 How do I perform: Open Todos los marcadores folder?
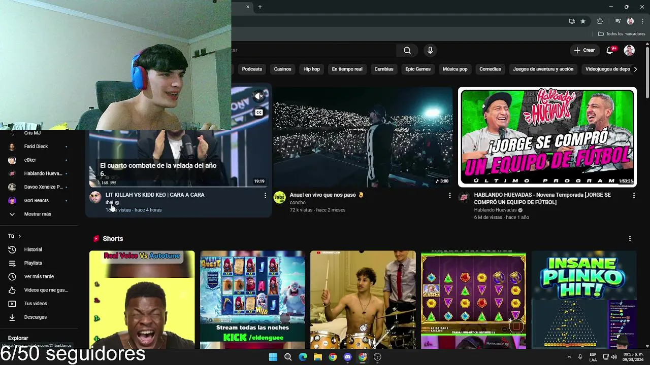click(x=622, y=34)
